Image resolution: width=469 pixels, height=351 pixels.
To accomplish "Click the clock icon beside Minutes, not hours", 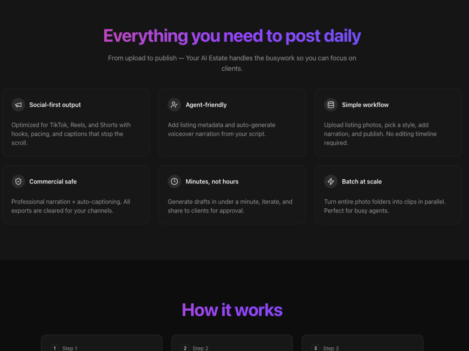I will point(174,182).
